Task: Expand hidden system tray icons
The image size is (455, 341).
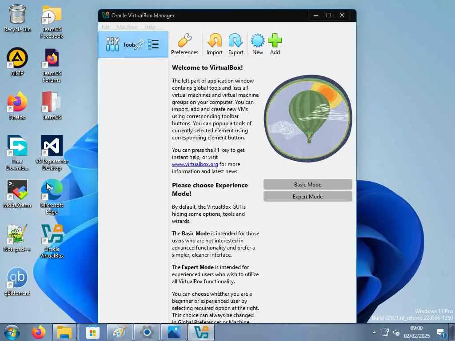Action: click(374, 332)
